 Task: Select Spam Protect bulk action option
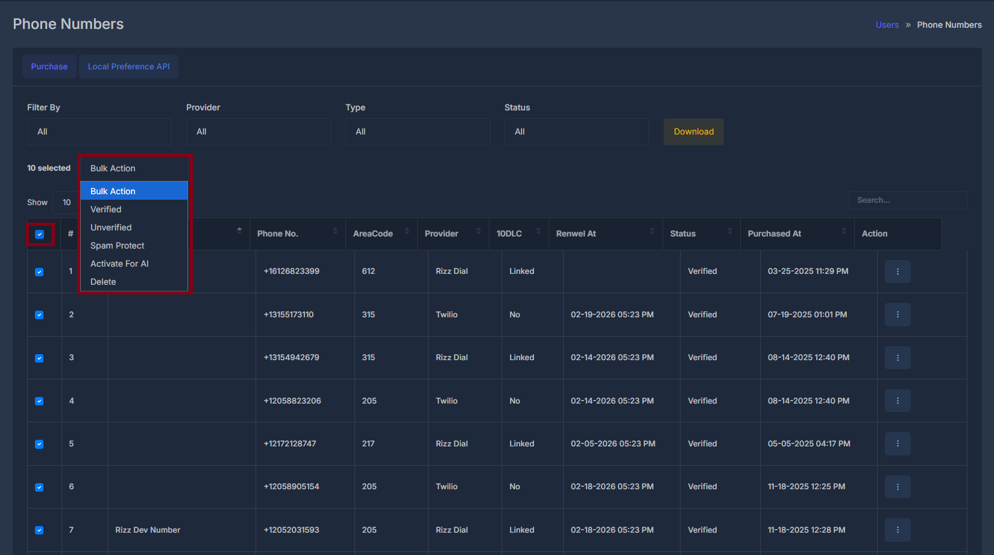(x=117, y=246)
